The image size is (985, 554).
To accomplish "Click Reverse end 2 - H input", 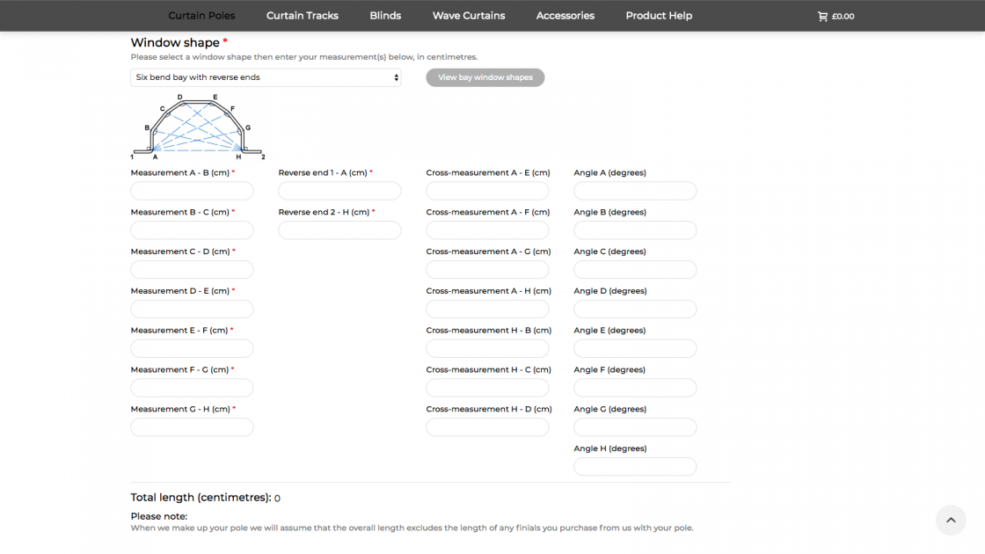I will click(x=339, y=230).
